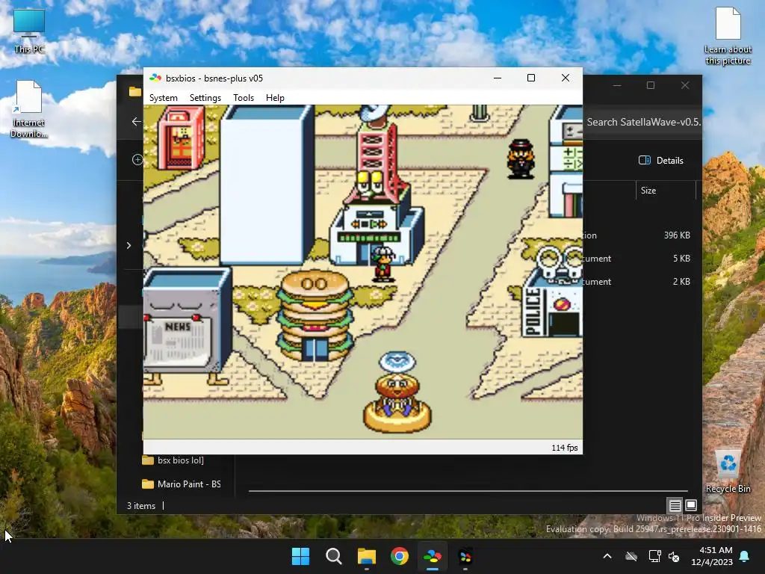Click the muted volume tray icon

pyautogui.click(x=674, y=556)
